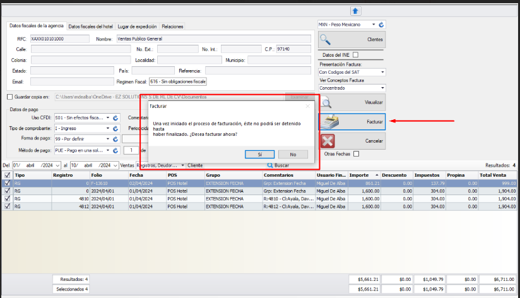
Task: Refresh the Uso CFDI list
Action: click(115, 118)
